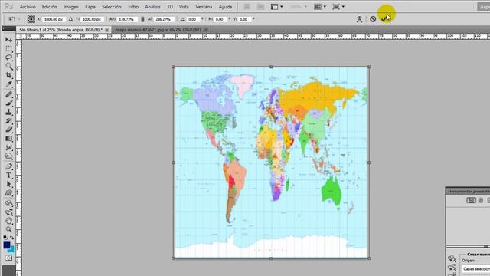Screen dimensions: 490x276
Task: Open the 3D menu
Action: tap(170, 7)
